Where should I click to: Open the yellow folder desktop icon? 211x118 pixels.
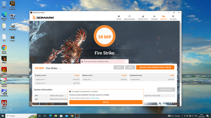point(4,27)
